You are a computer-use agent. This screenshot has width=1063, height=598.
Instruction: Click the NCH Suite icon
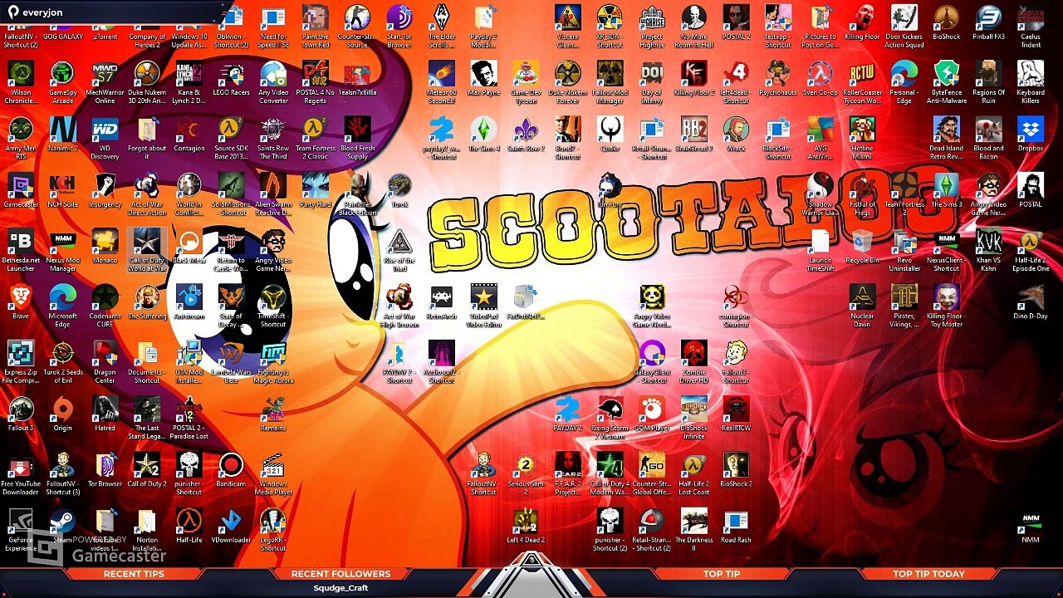click(x=62, y=190)
